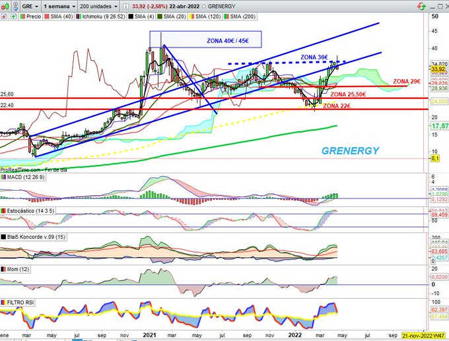The height and width of the screenshot is (341, 449).
Task: Click the MACD panel color icon
Action: pyautogui.click(x=3, y=177)
